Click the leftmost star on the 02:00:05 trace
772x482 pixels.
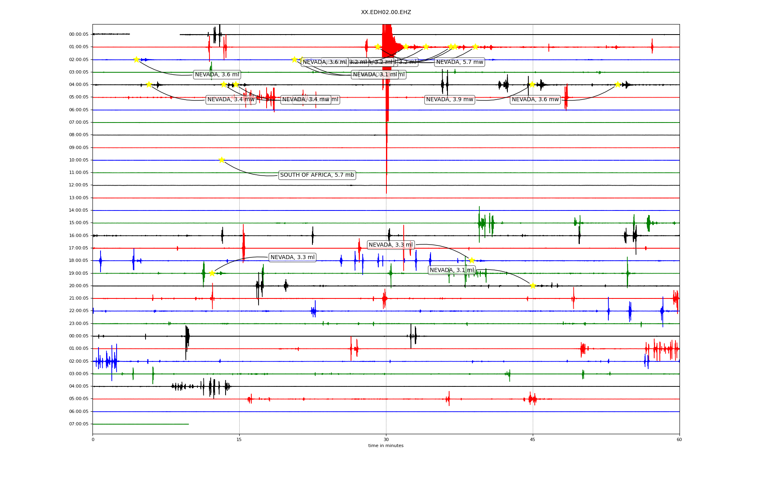pyautogui.click(x=136, y=59)
